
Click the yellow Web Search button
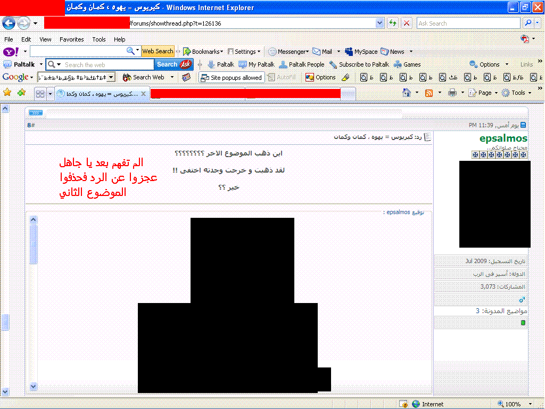157,52
